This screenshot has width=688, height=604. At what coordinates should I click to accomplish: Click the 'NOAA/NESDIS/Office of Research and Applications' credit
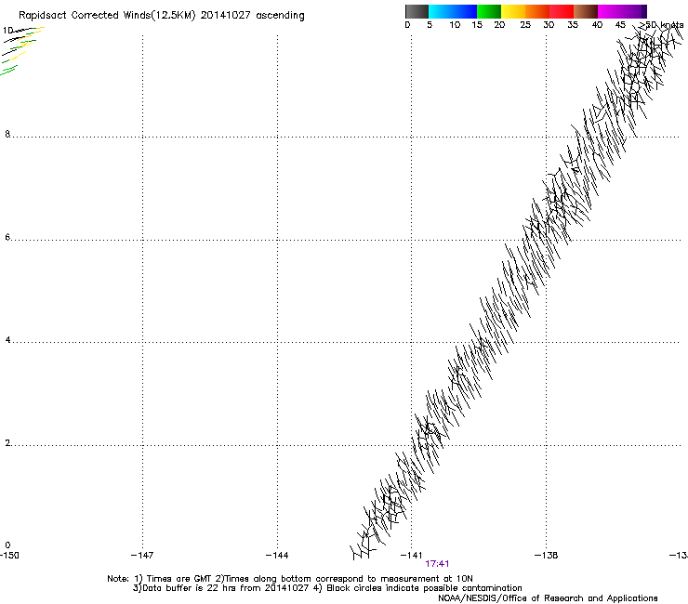548,598
